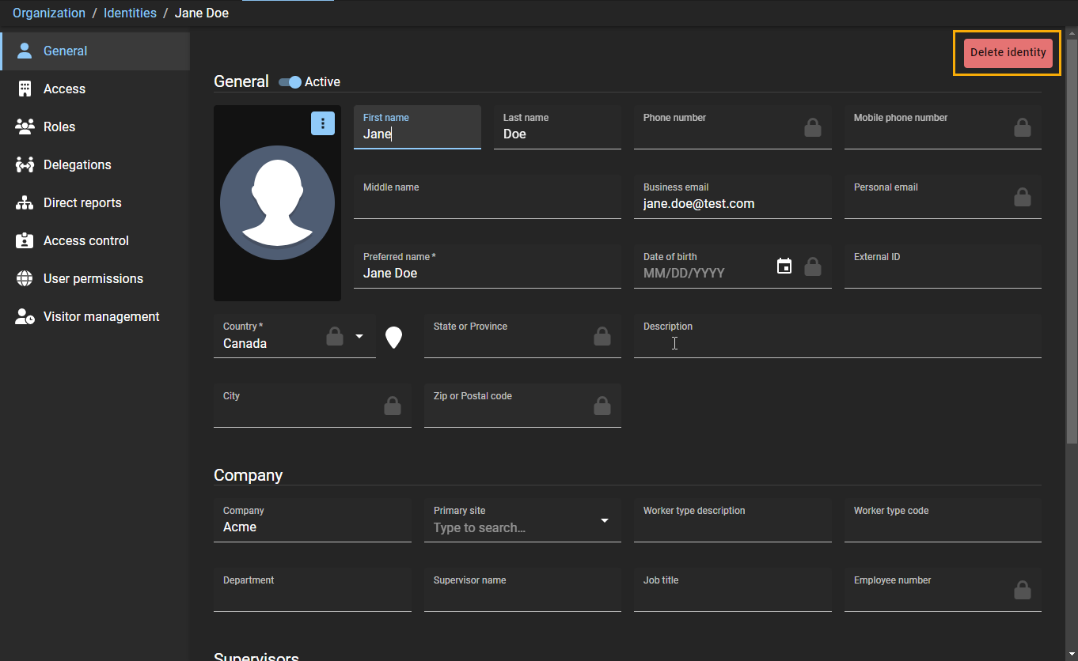Focus the Preferred name field
This screenshot has width=1078, height=661.
click(488, 266)
